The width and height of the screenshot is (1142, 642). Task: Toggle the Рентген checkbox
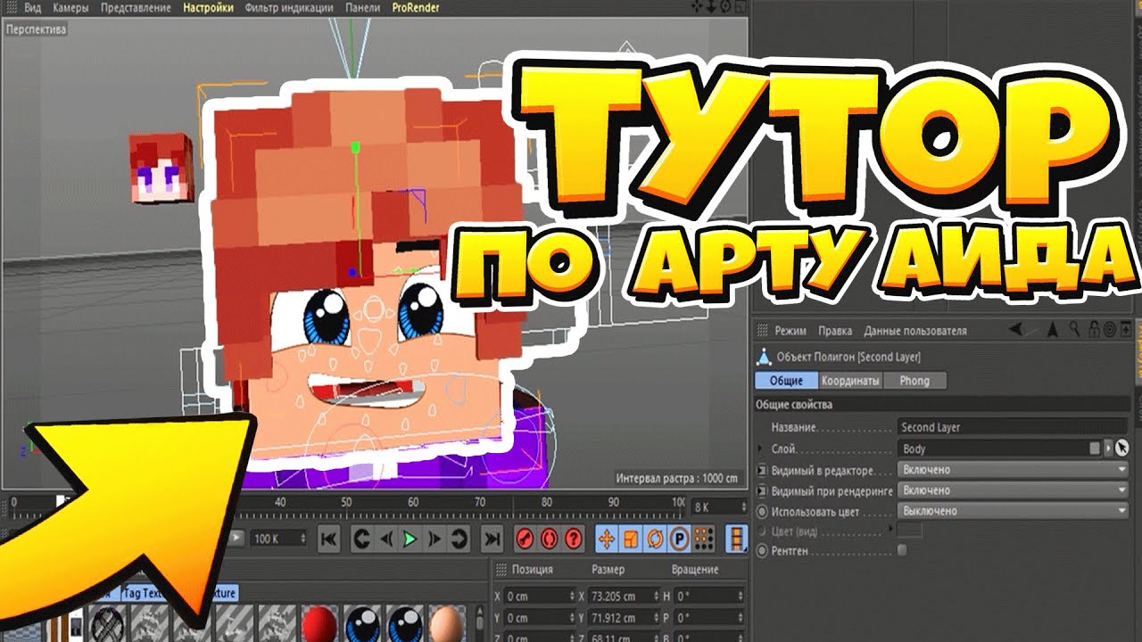click(903, 551)
